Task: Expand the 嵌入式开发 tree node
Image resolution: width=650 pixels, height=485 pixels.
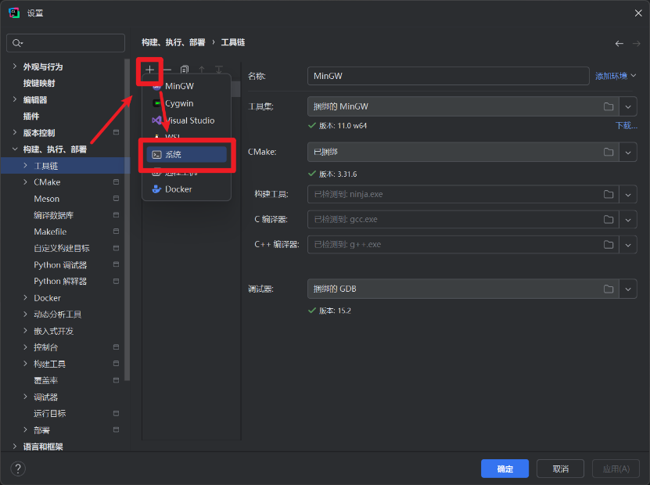Action: (26, 331)
